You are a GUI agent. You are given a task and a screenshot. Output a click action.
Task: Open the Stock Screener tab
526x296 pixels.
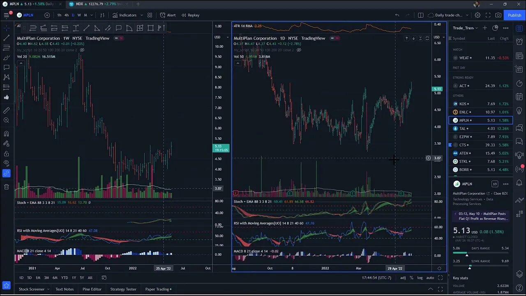pyautogui.click(x=32, y=289)
